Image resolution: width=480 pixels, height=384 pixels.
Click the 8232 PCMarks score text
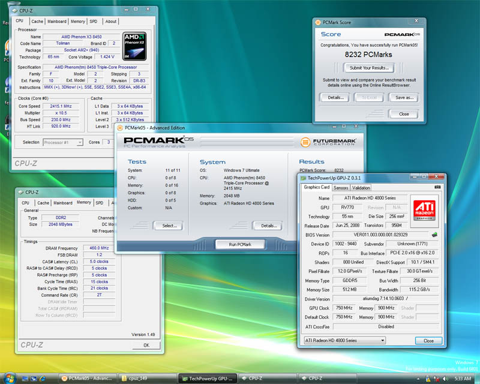[x=368, y=55]
